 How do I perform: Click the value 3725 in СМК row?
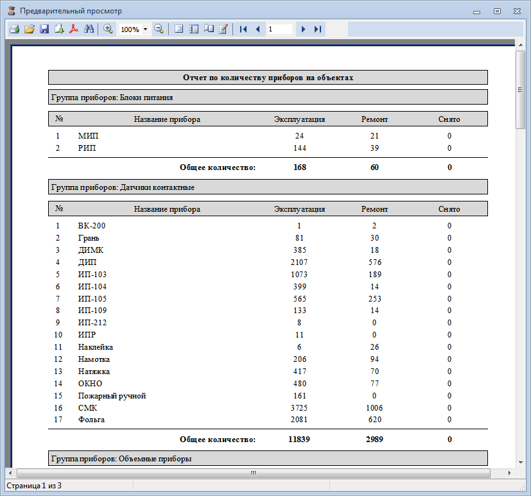tap(299, 407)
